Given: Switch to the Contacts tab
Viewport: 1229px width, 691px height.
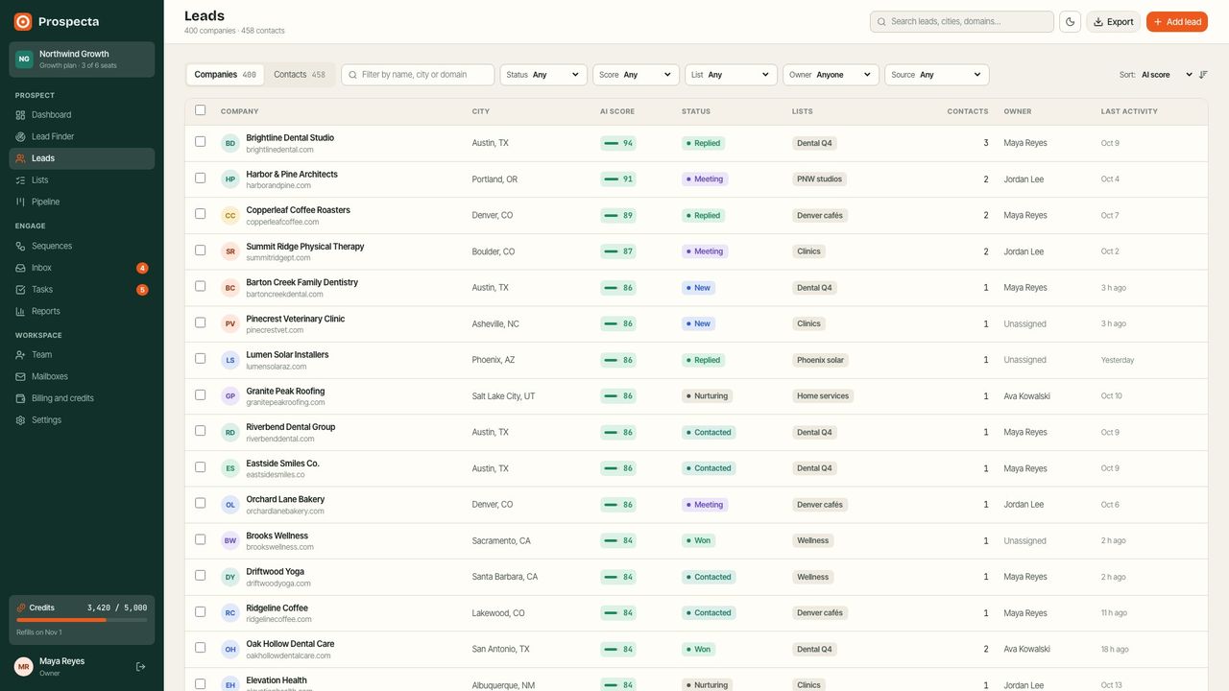Looking at the screenshot, I should (x=300, y=75).
